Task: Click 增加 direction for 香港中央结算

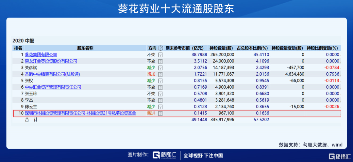Action: [x=151, y=74]
